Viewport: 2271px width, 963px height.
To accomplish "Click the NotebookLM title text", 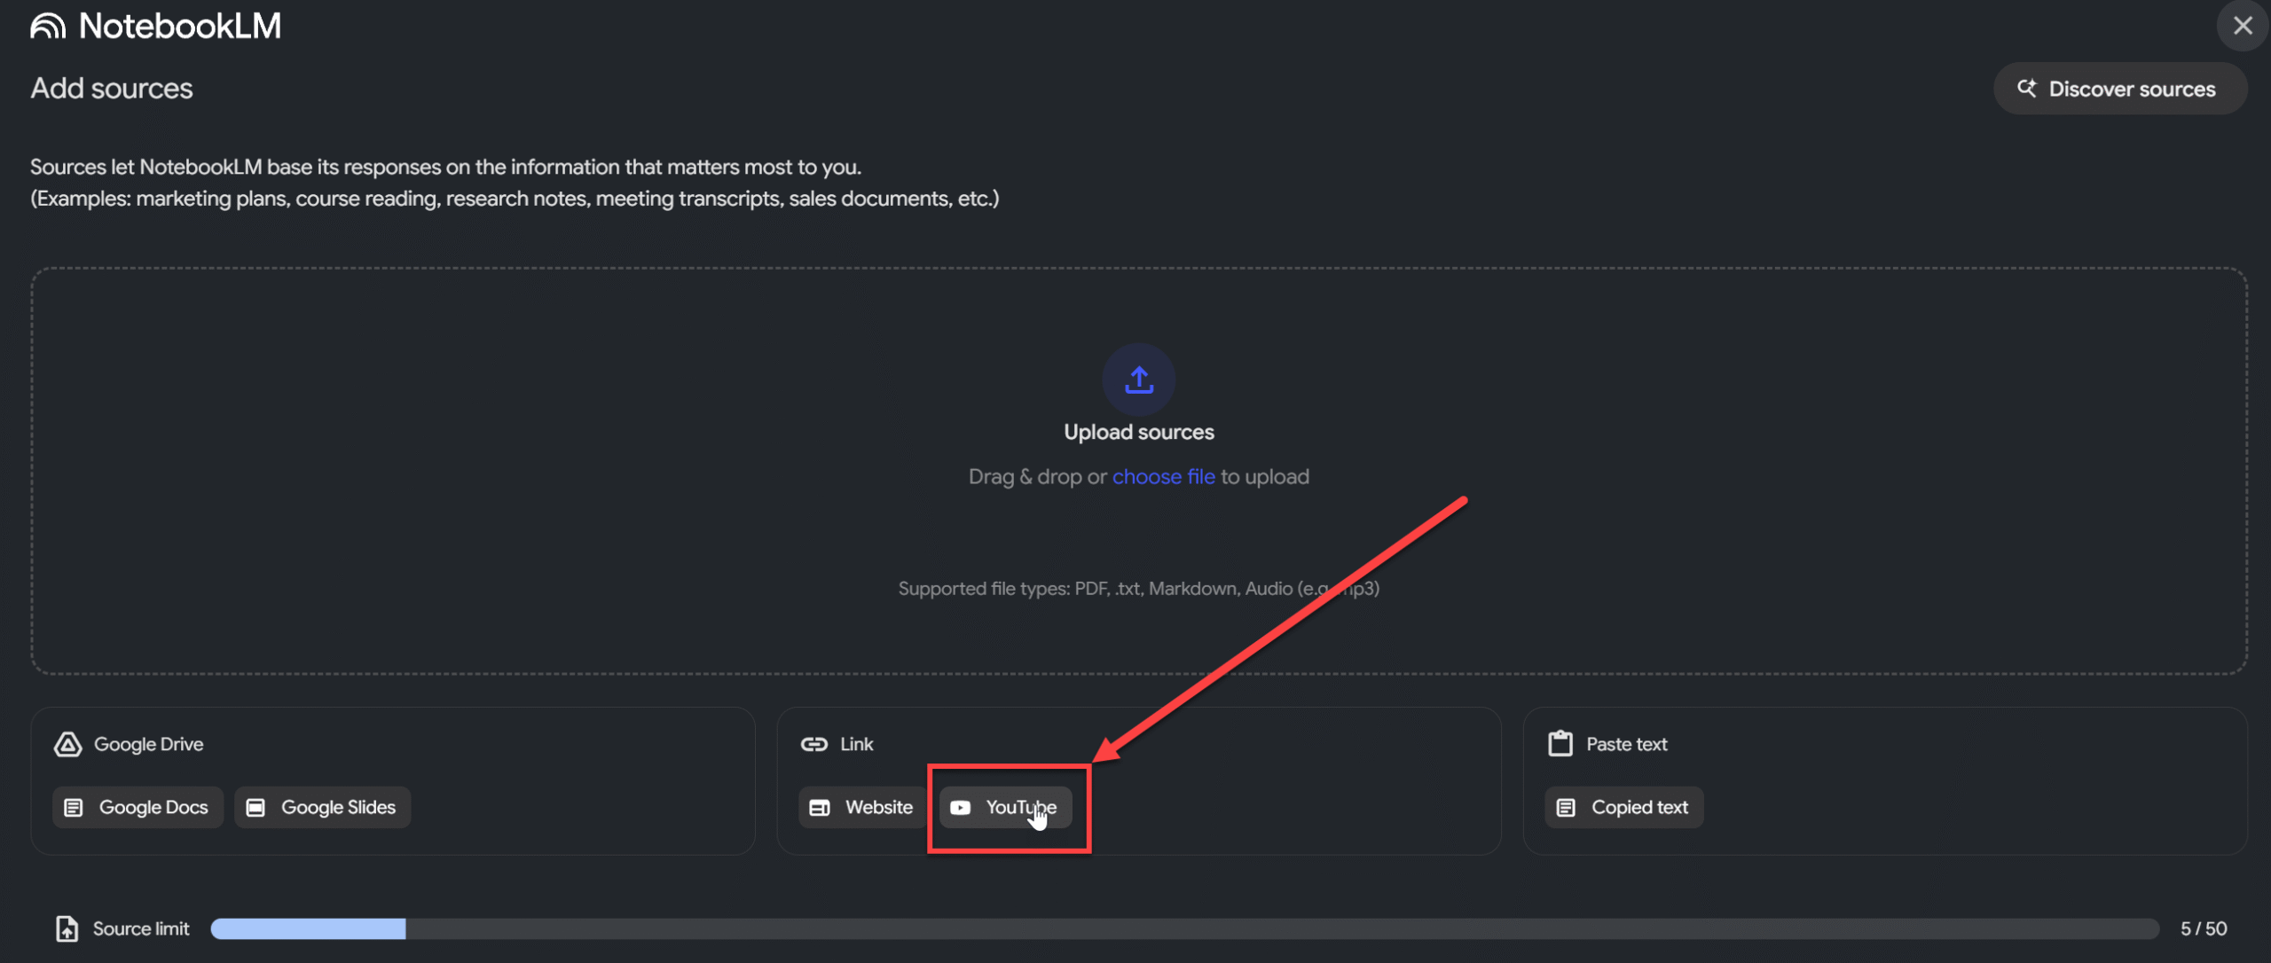I will pyautogui.click(x=180, y=26).
